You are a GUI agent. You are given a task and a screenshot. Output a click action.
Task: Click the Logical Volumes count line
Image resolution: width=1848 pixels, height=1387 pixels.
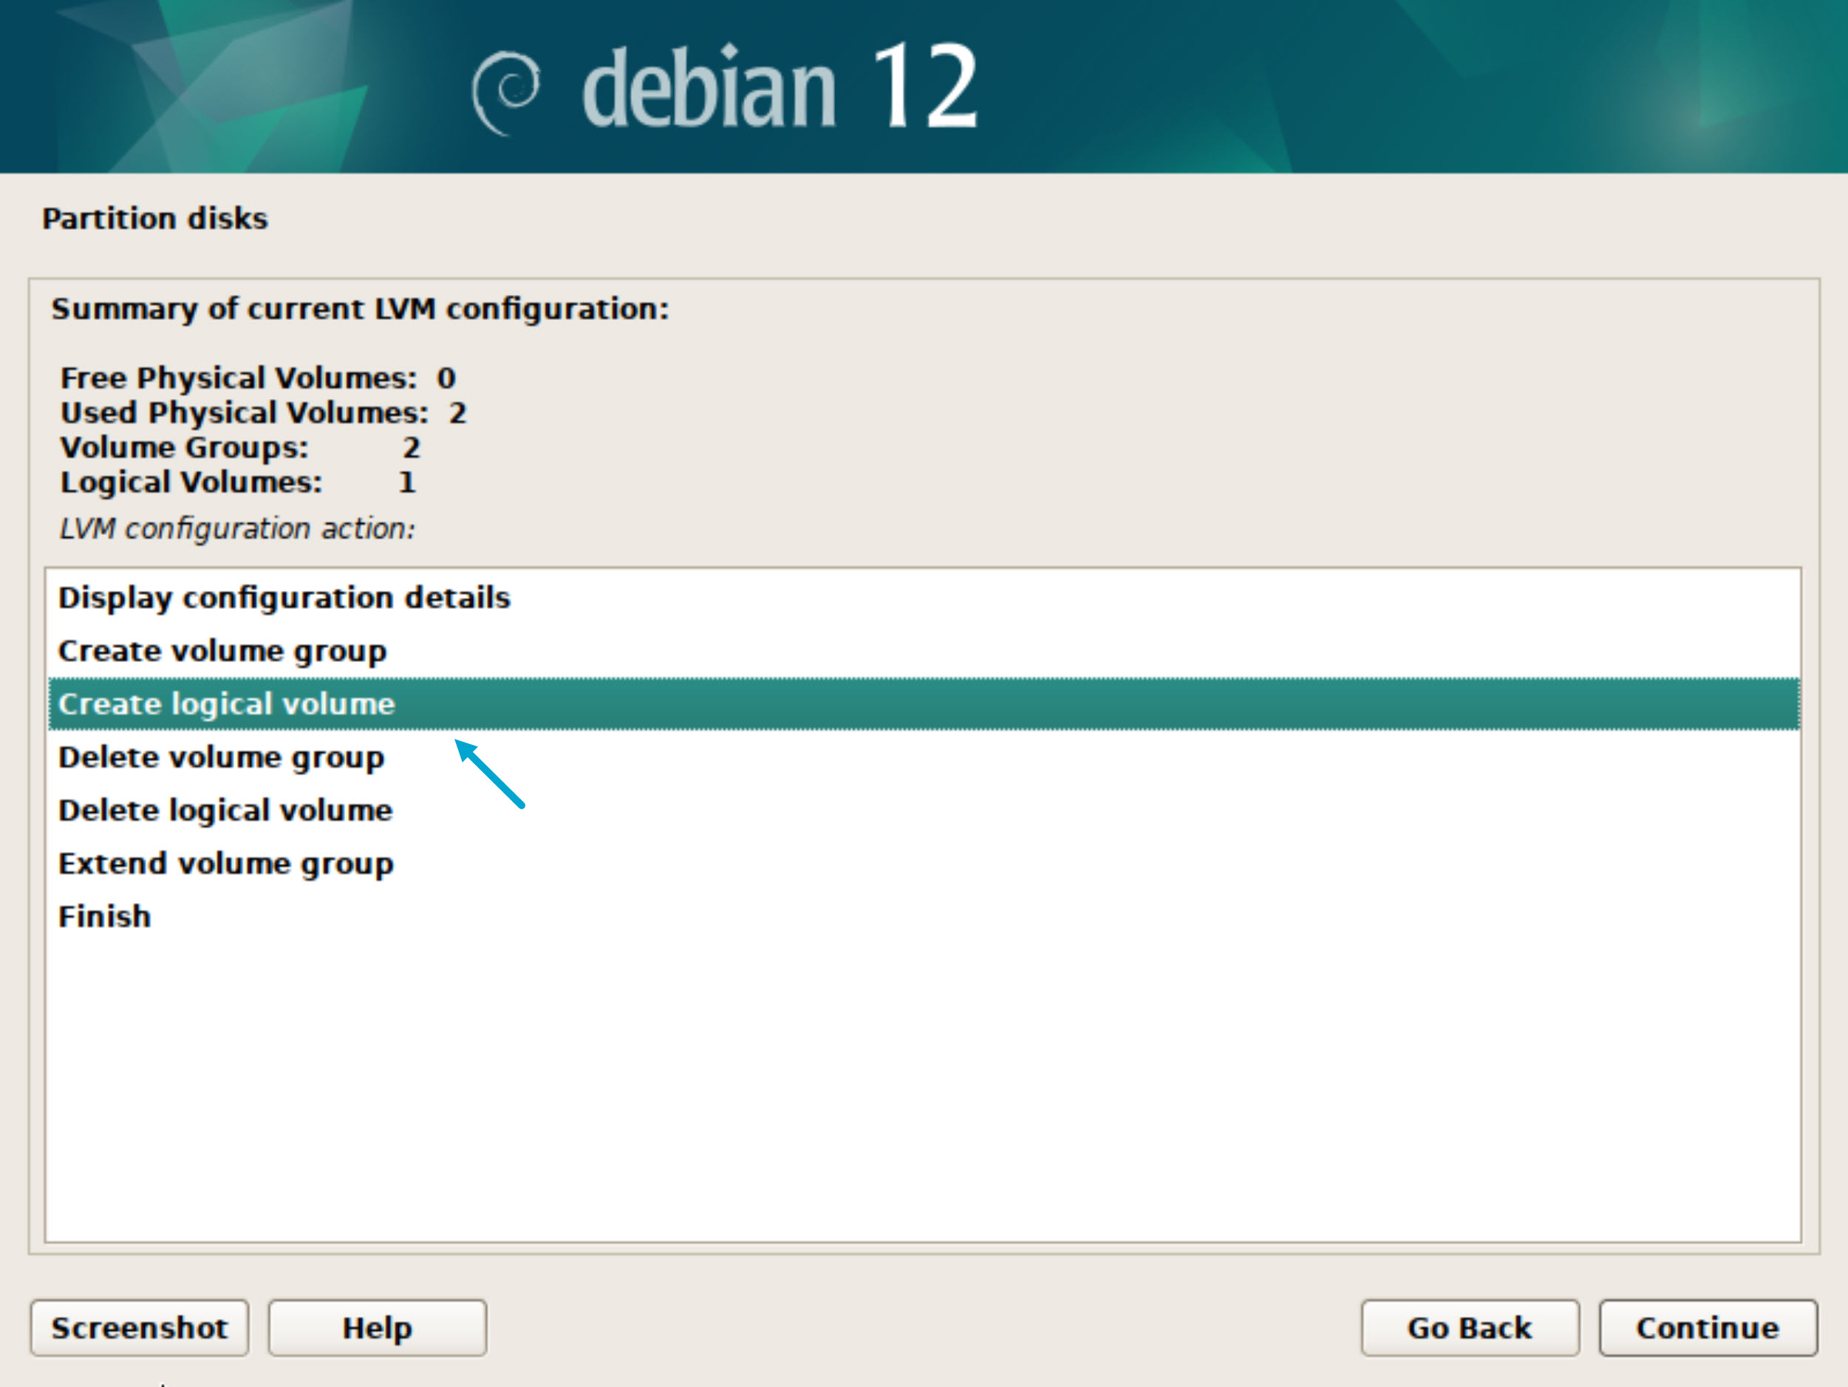(x=237, y=482)
